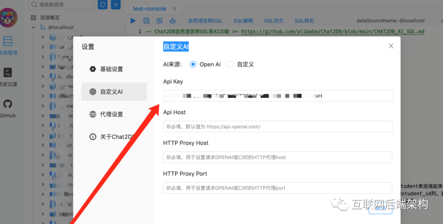Click SQL解释 in the toolbar

(x=243, y=21)
